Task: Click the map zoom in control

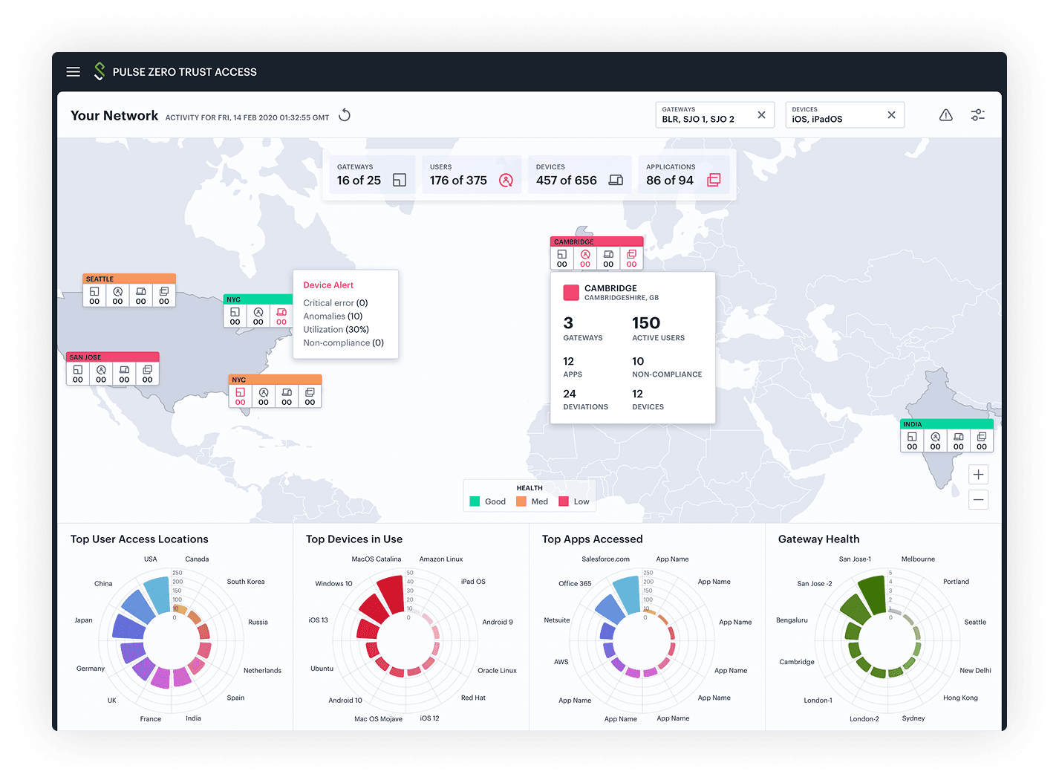Action: click(x=978, y=474)
